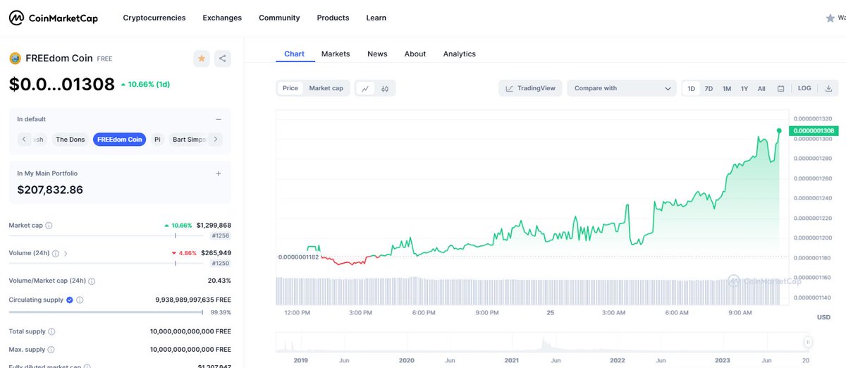Click the Total supply info icon
This screenshot has height=368, width=846.
(51, 331)
